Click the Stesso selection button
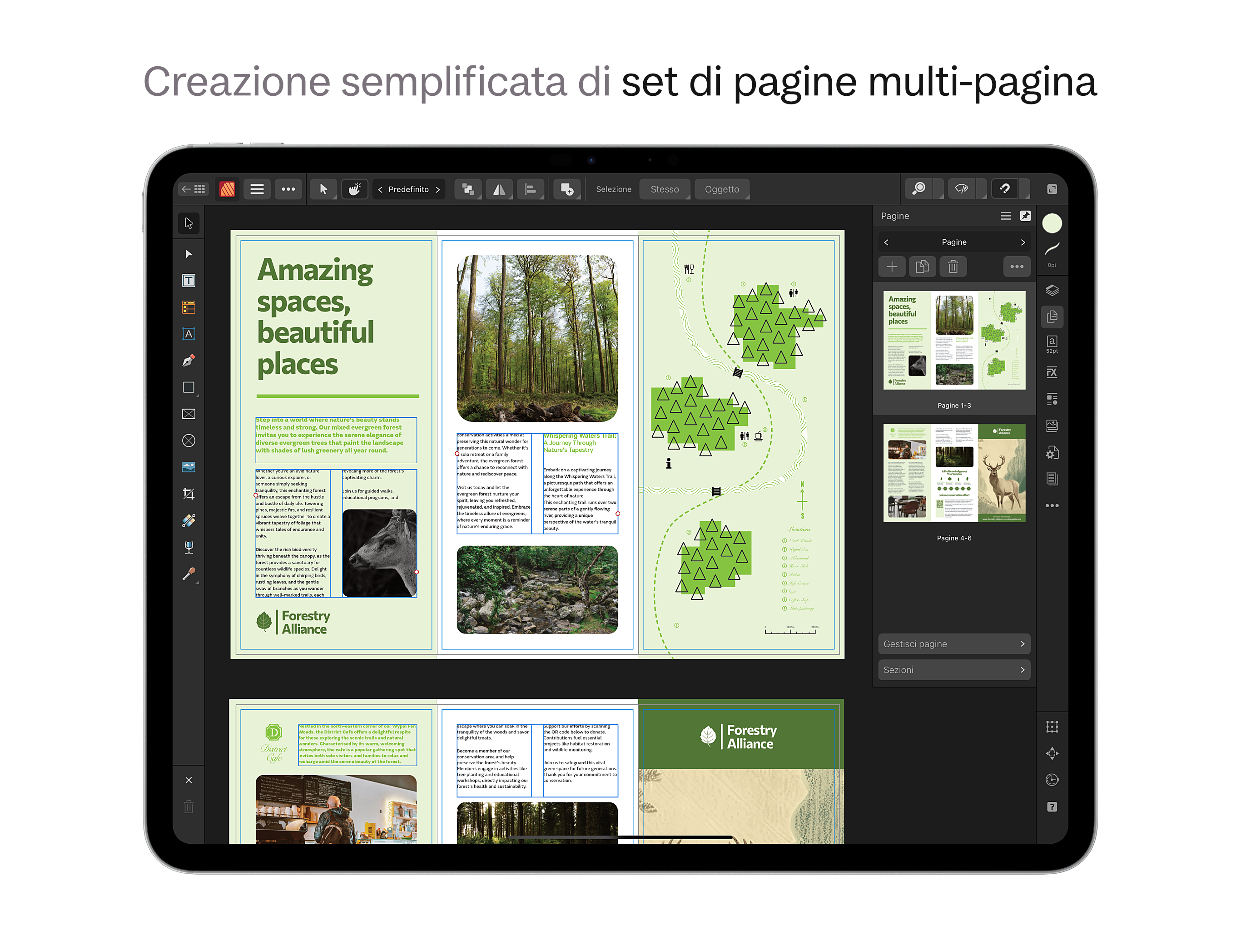The width and height of the screenshot is (1241, 930). click(x=665, y=189)
